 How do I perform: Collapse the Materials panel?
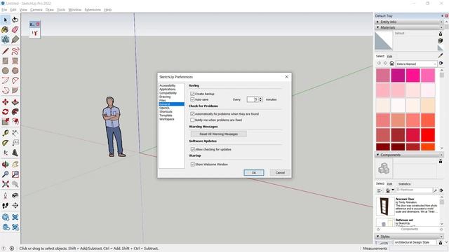377,27
